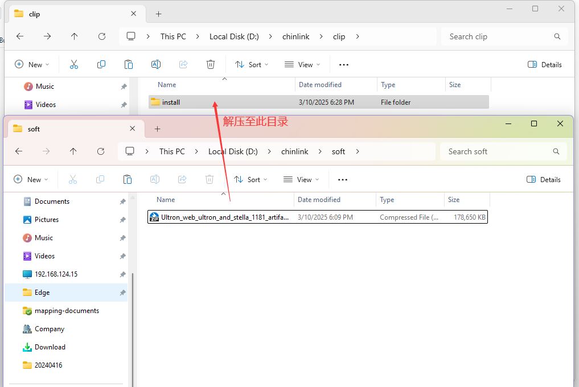
Task: Click the Refresh button in soft window
Action: point(101,151)
